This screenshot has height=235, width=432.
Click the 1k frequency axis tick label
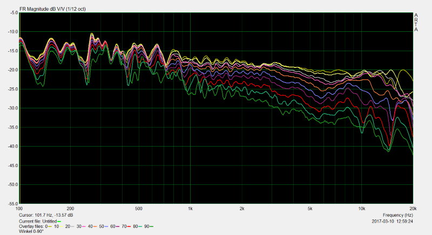pos(190,208)
